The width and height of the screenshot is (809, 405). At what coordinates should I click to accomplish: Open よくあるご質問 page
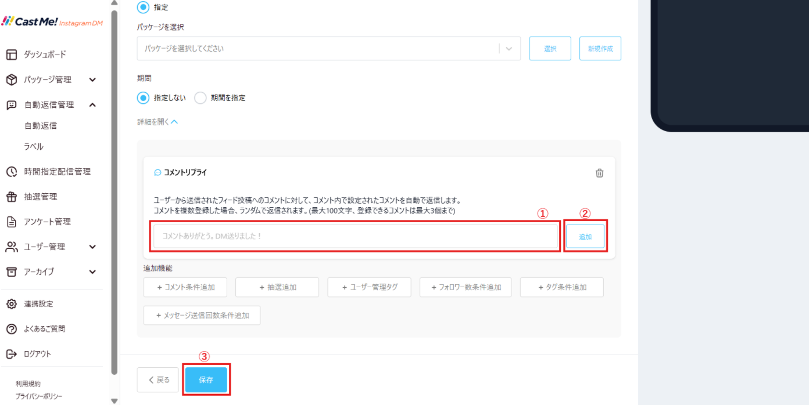[44, 329]
